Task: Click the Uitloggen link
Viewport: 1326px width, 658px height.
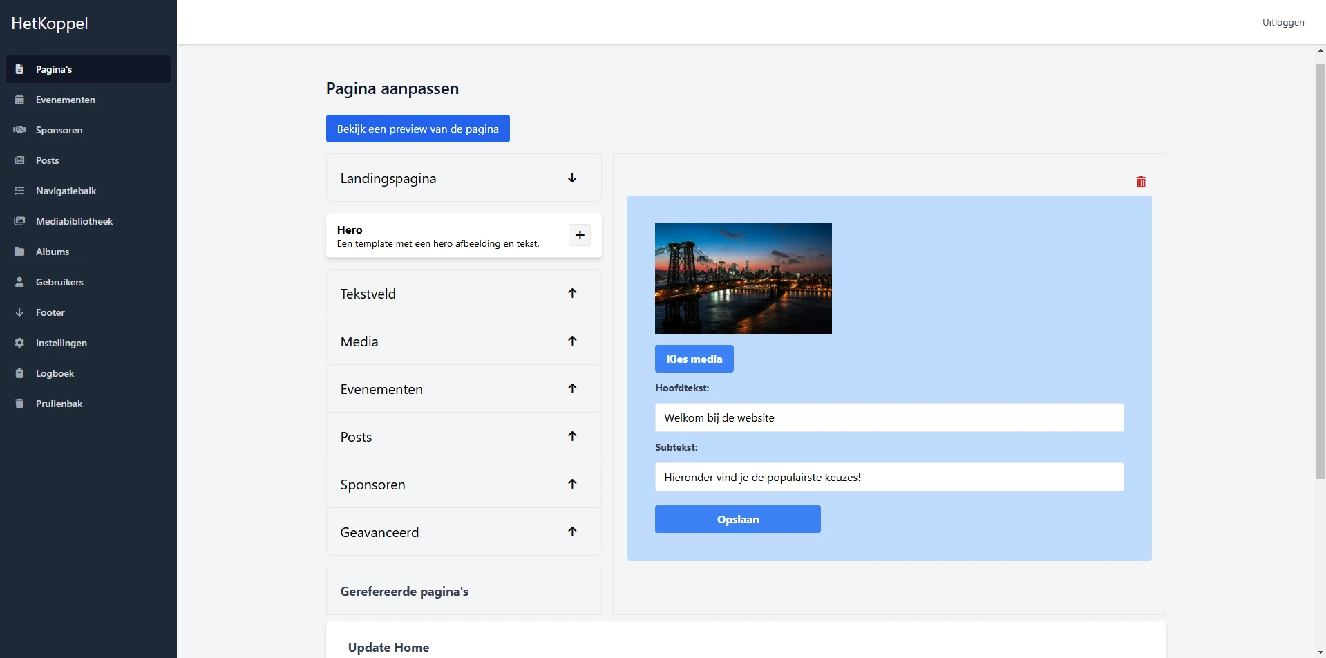Action: tap(1282, 22)
